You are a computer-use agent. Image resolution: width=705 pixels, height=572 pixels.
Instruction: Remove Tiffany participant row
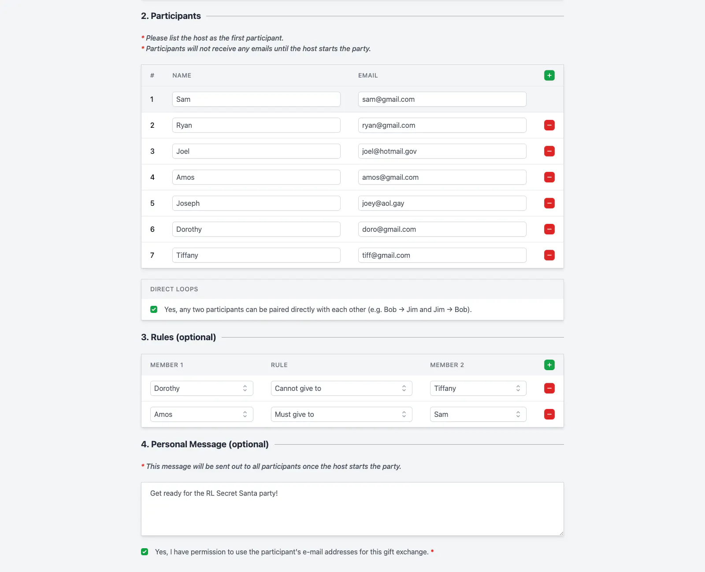[549, 255]
